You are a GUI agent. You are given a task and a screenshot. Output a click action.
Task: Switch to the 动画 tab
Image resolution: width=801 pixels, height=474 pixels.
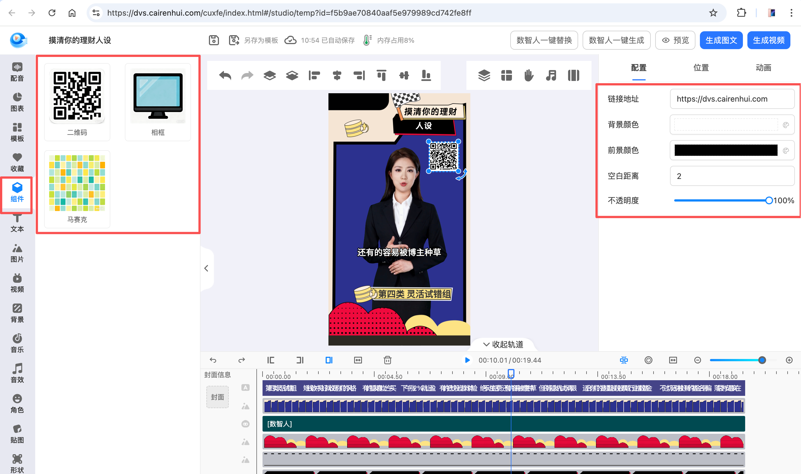click(763, 68)
